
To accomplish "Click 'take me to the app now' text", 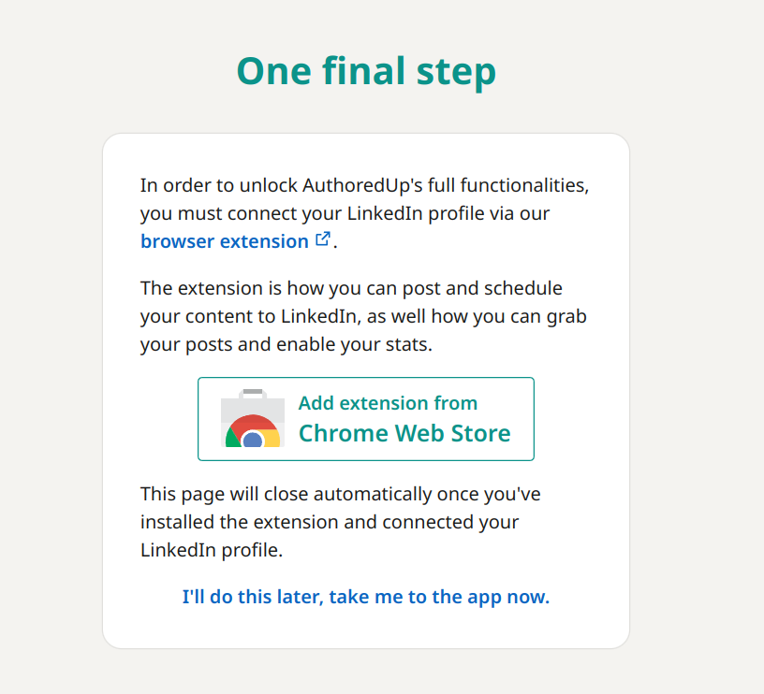I will point(439,597).
